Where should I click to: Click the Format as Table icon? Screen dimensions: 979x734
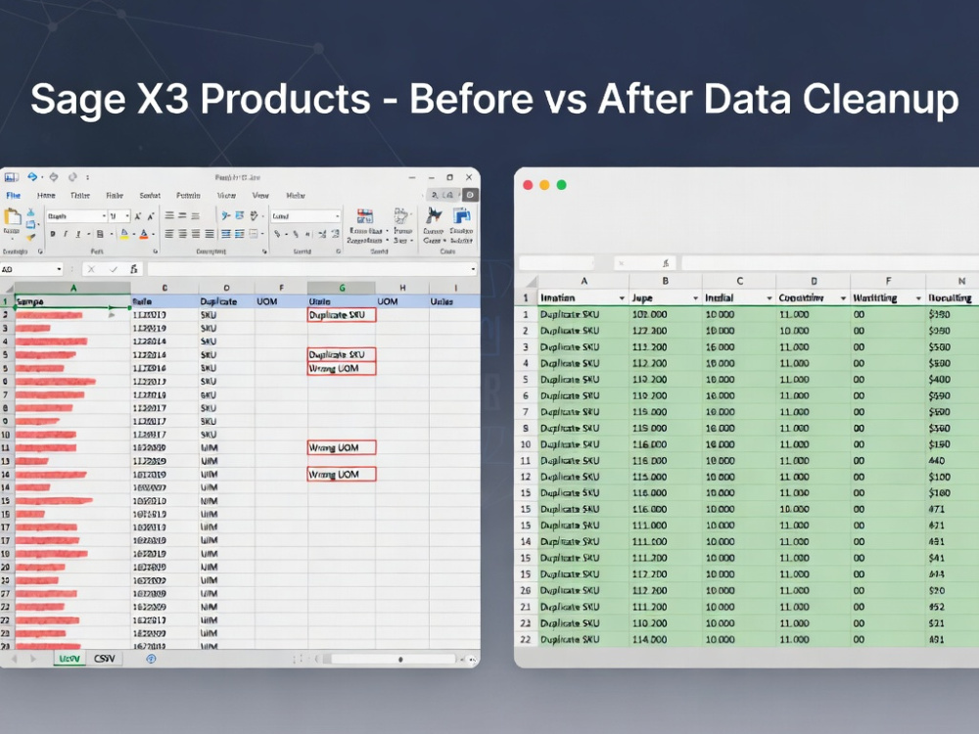click(400, 216)
